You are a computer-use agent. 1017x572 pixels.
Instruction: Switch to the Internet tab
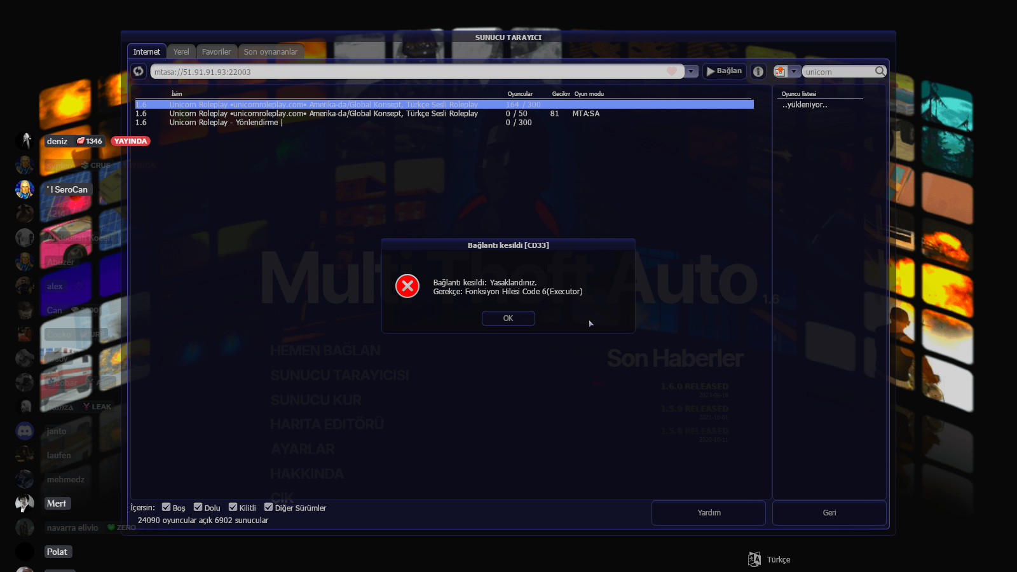pyautogui.click(x=147, y=51)
